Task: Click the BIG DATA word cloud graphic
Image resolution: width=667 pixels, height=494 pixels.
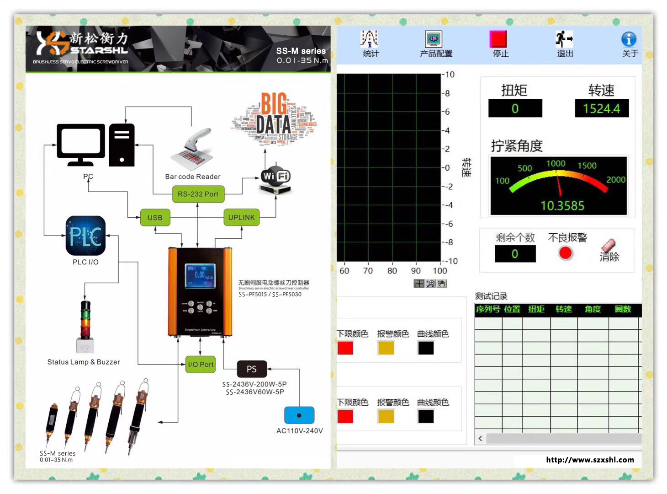Action: click(274, 119)
